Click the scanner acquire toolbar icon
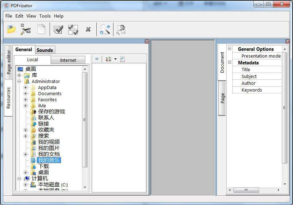This screenshot has height=205, width=293. point(26,29)
